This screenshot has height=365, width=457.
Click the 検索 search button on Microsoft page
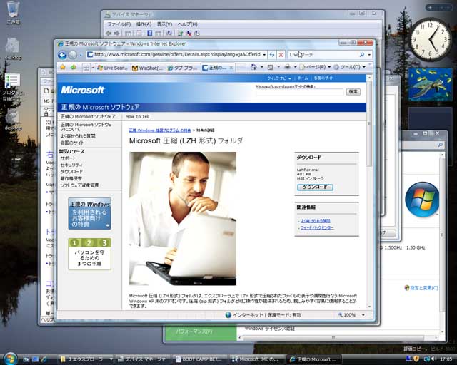coord(353,92)
